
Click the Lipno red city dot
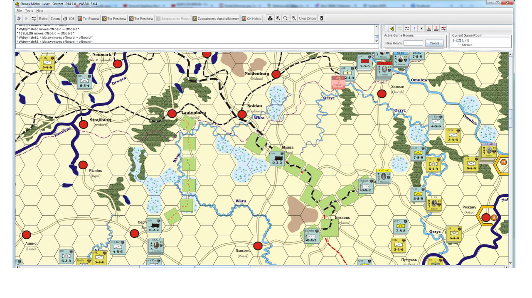[27, 234]
